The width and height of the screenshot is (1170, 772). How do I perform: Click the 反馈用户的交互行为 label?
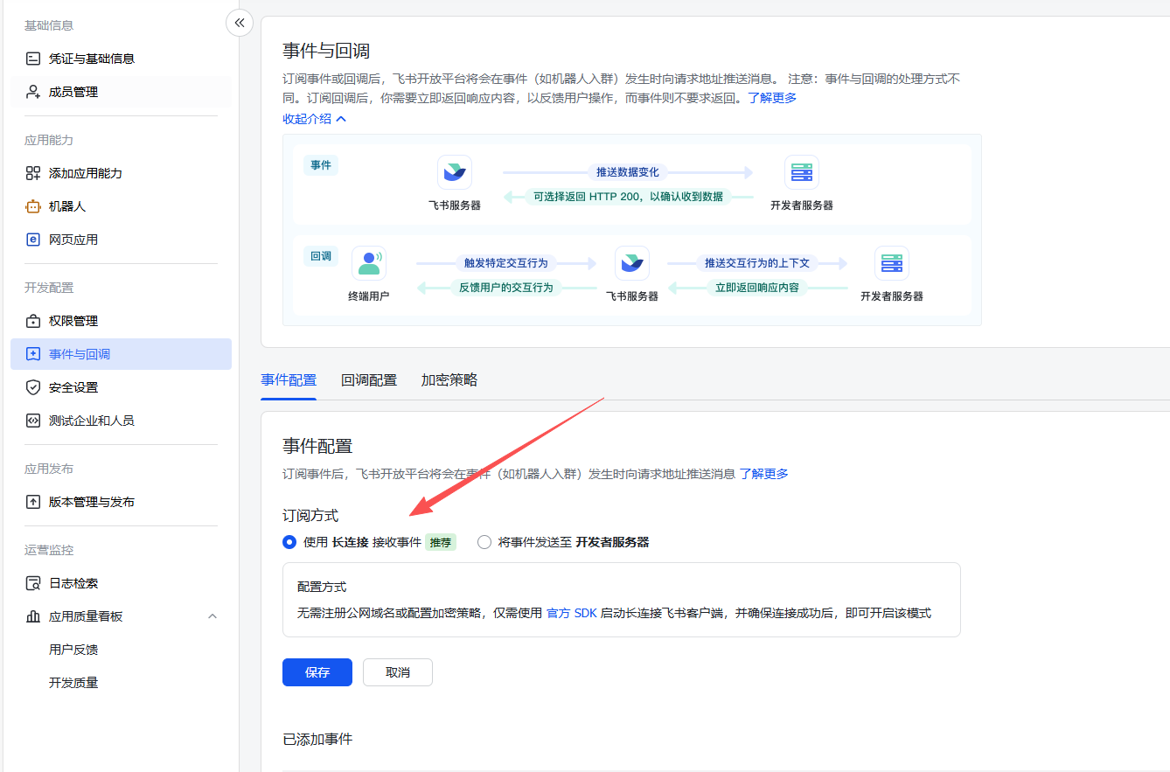click(x=506, y=288)
